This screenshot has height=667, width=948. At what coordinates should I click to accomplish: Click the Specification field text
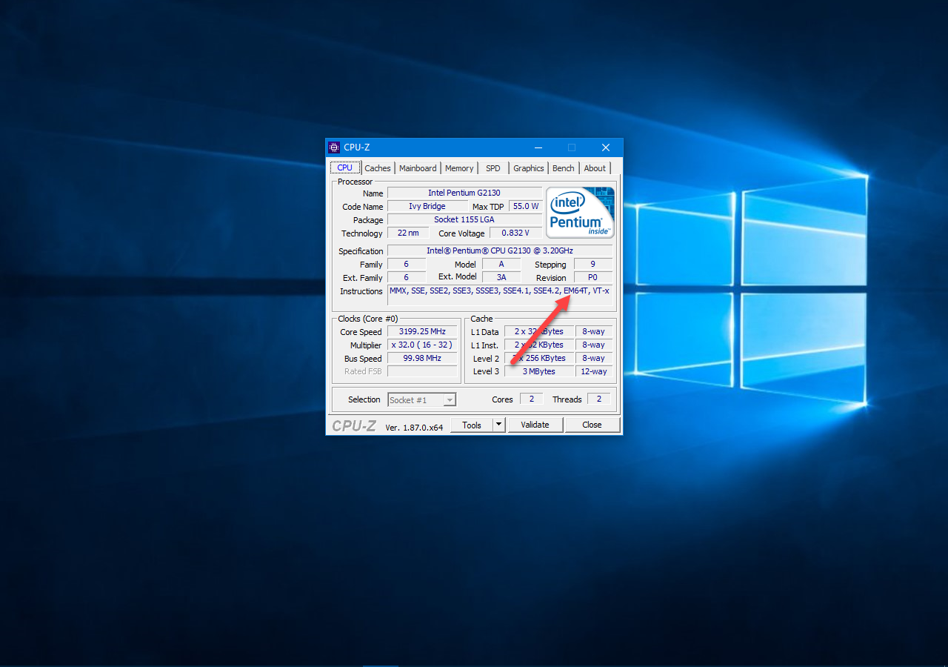pyautogui.click(x=500, y=250)
